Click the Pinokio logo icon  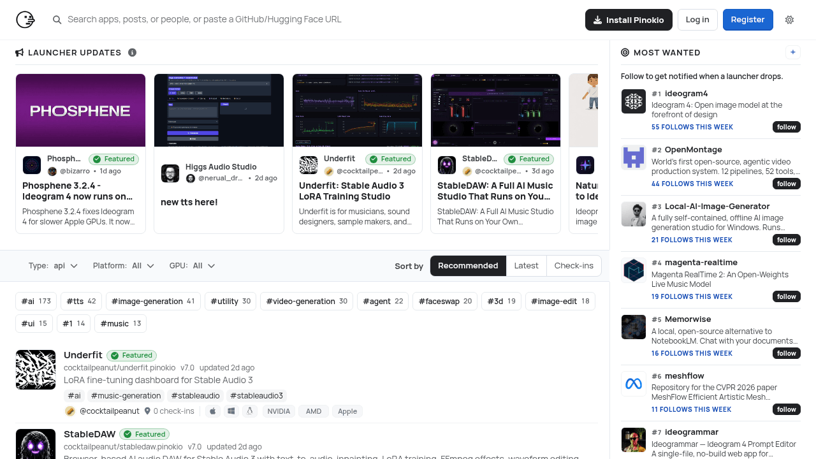[25, 20]
